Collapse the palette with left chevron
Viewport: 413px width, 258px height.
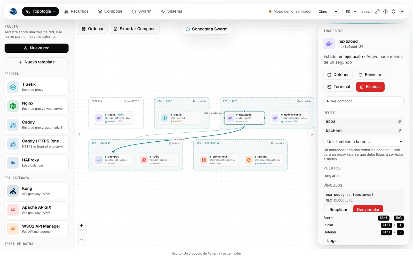pos(79,134)
